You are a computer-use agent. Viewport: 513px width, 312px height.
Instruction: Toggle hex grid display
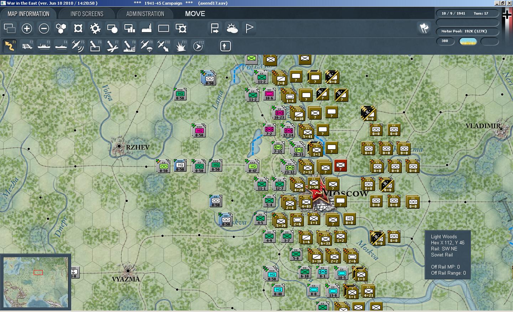61,28
